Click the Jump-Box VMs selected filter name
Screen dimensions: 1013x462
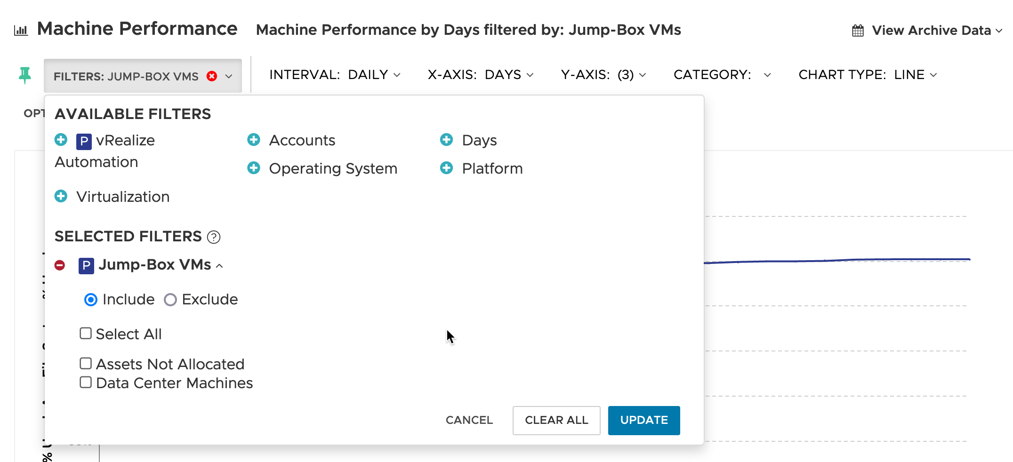coord(155,265)
